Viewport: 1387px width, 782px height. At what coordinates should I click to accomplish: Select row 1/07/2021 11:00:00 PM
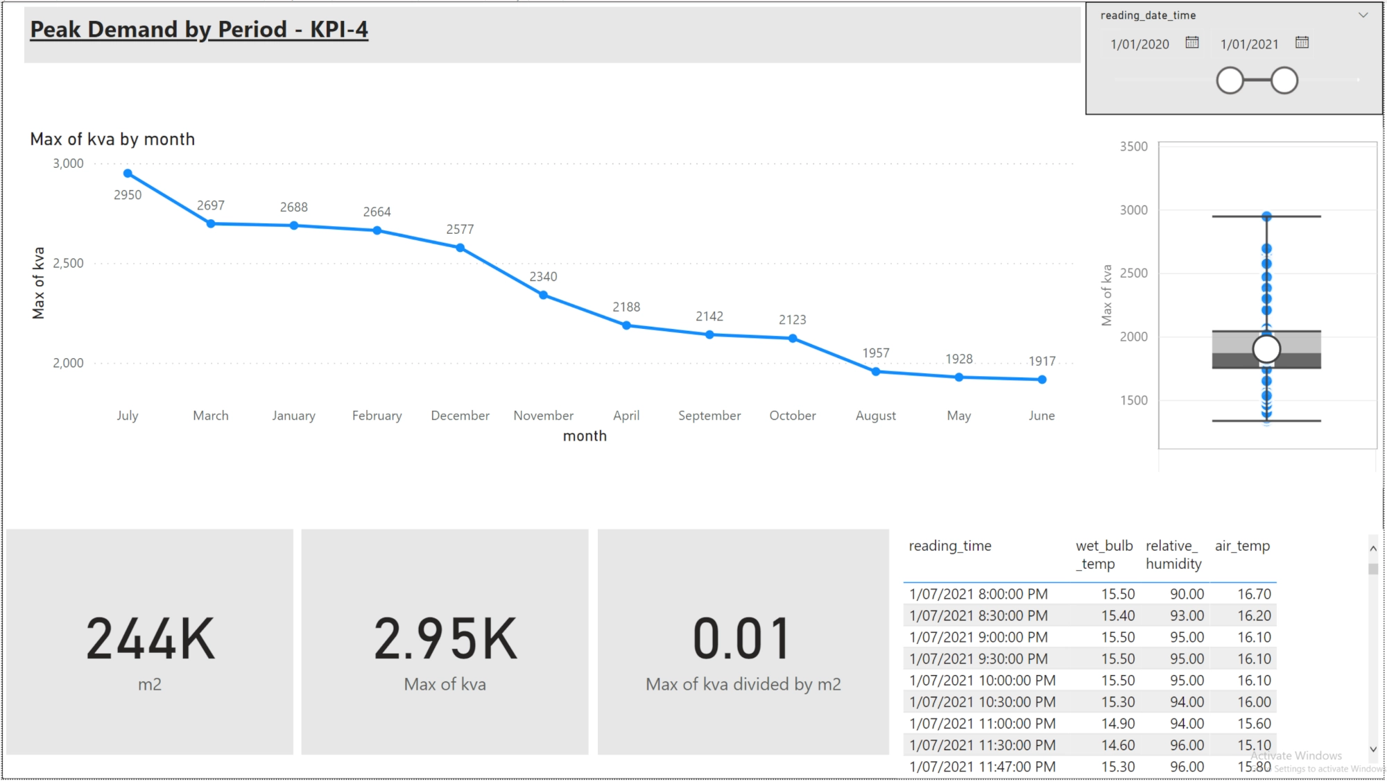(1089, 723)
